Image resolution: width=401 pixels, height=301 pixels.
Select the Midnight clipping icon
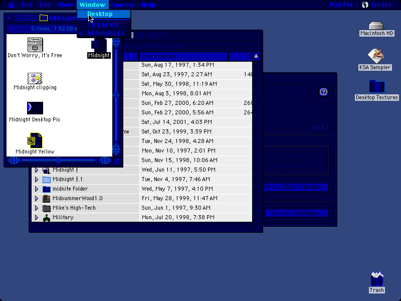click(x=35, y=78)
